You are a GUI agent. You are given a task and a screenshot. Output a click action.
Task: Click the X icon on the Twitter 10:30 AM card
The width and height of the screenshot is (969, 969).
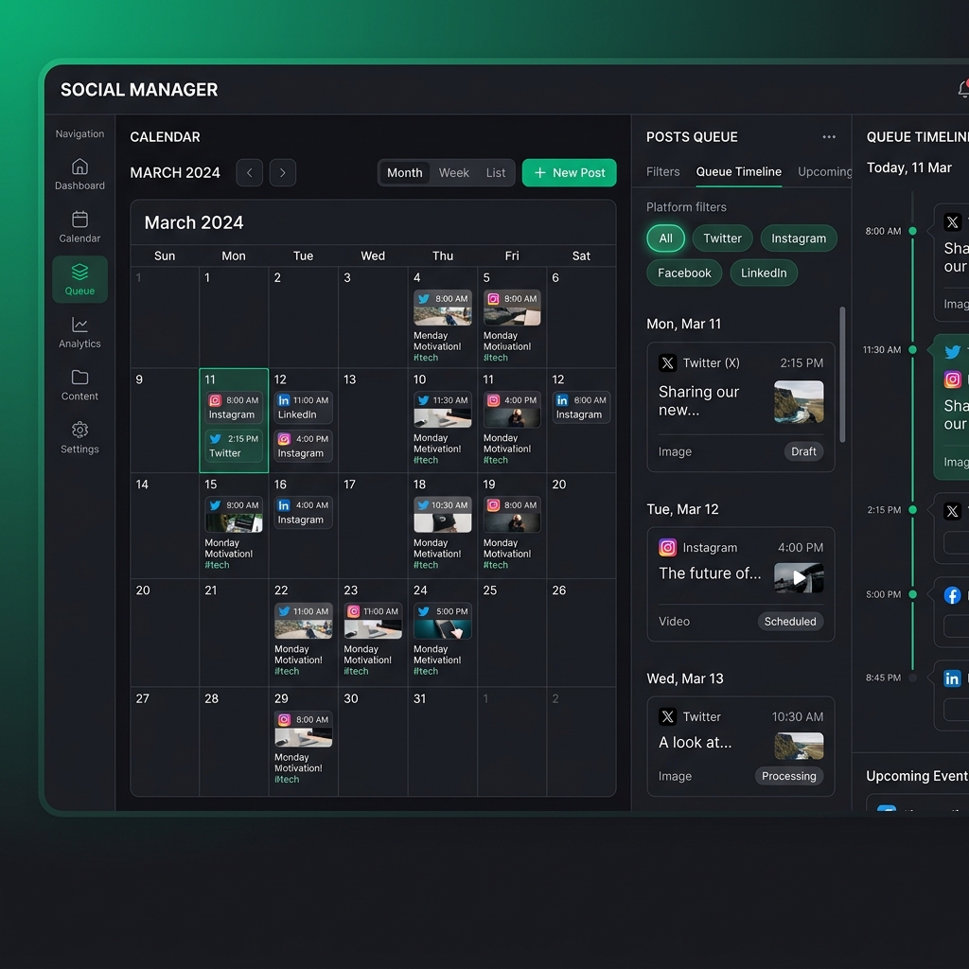pyautogui.click(x=667, y=717)
